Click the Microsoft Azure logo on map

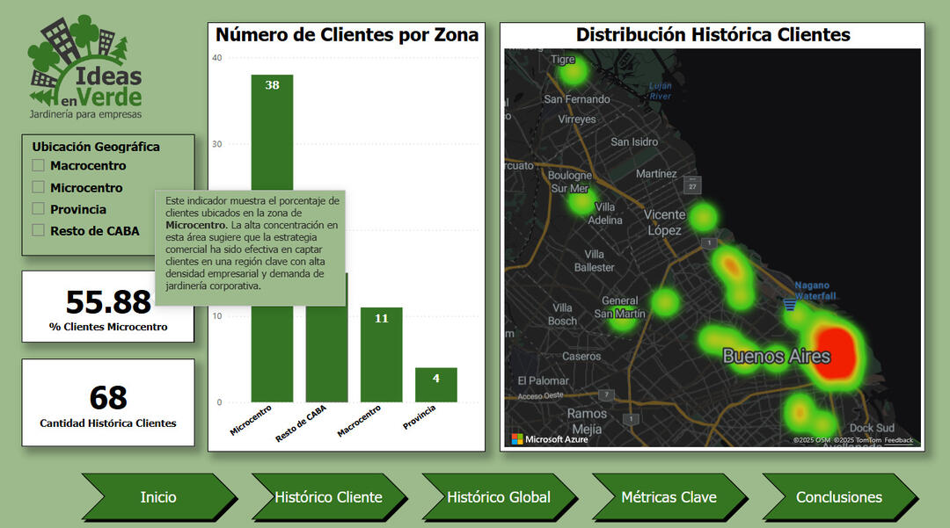[x=551, y=438]
